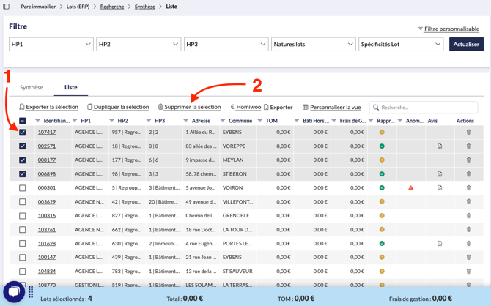Toggle the select-all header checkbox
The image size is (491, 306).
coord(23,121)
